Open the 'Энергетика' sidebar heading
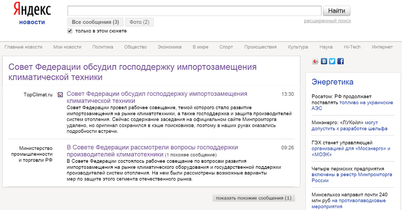Viewport: 402px width, 210px height. click(x=332, y=82)
